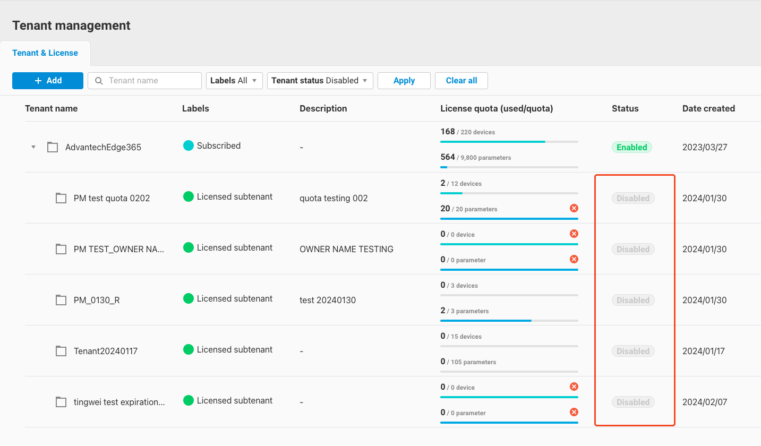Select the checkbox for Tenant20240117
This screenshot has height=446, width=761.
tap(61, 350)
